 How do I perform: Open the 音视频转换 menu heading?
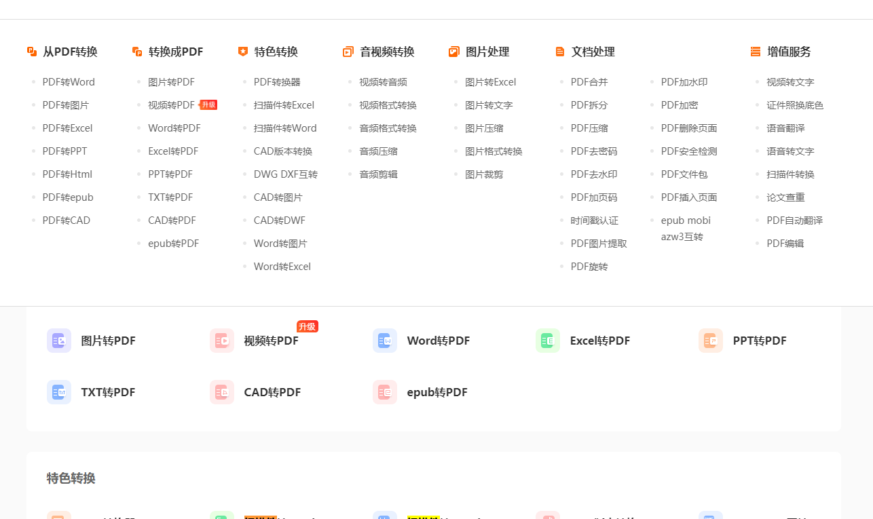coord(387,52)
